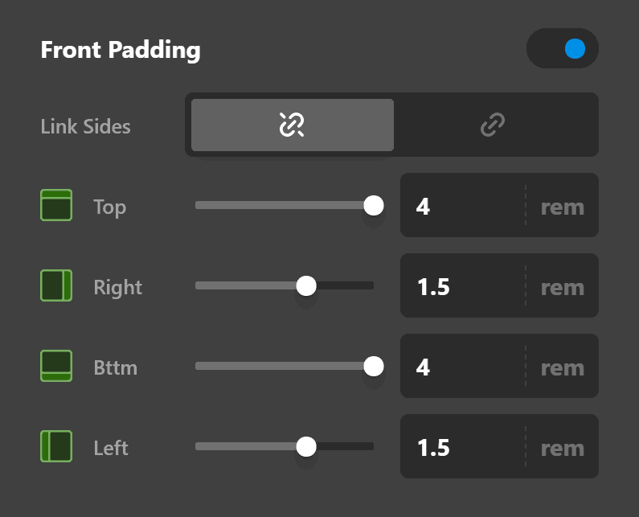The height and width of the screenshot is (517, 639).
Task: Click the Top padding icon
Action: [x=56, y=206]
